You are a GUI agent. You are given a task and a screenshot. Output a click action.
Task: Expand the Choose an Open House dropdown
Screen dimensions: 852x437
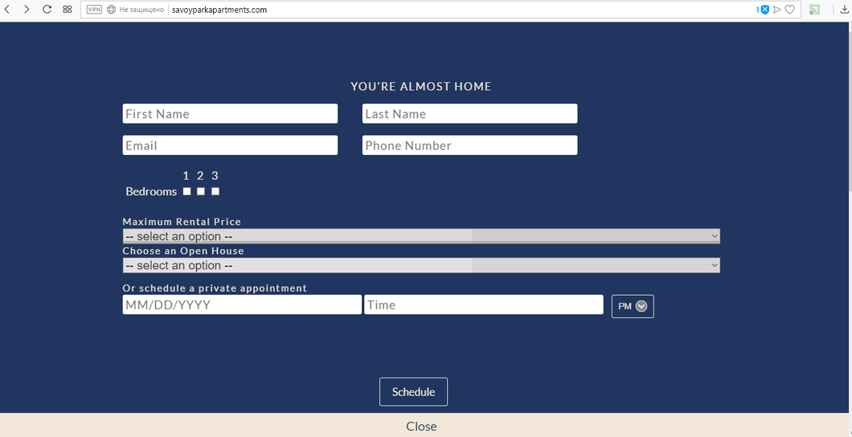[x=421, y=265]
